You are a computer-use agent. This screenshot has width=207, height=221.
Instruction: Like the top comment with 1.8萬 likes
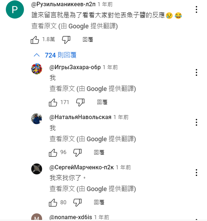click(35, 40)
